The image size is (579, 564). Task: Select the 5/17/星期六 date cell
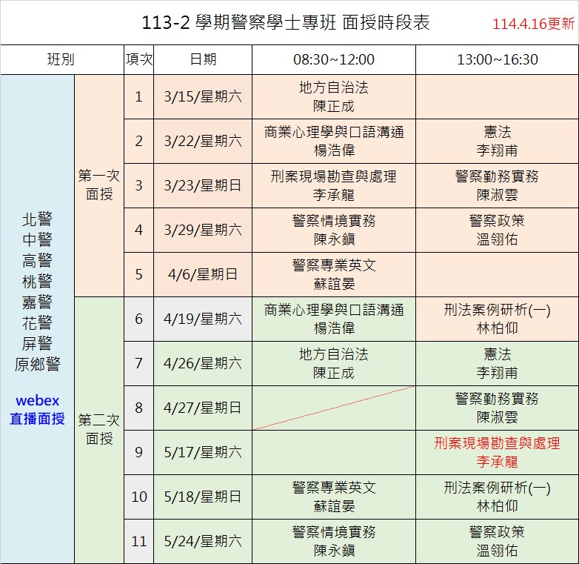[203, 452]
